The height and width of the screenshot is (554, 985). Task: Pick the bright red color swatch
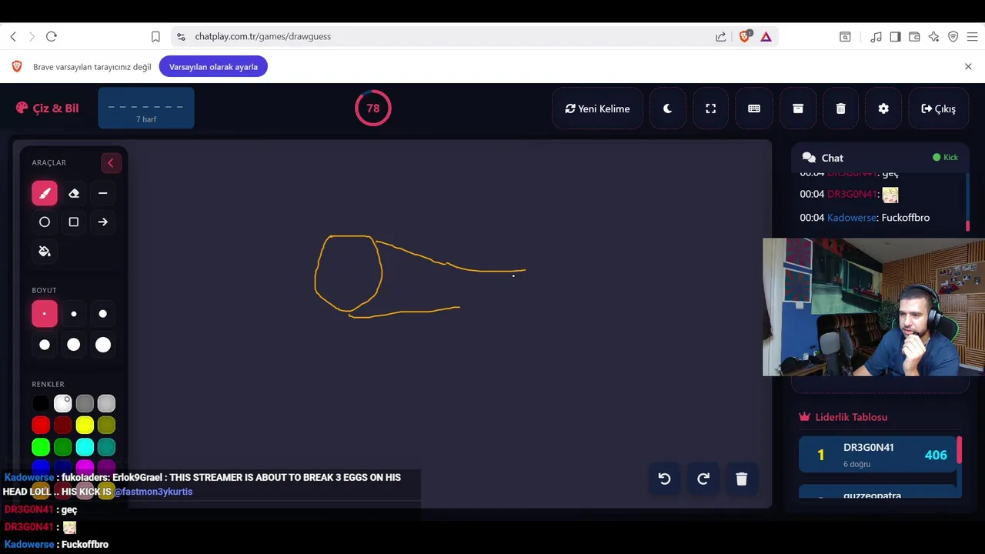click(x=41, y=425)
